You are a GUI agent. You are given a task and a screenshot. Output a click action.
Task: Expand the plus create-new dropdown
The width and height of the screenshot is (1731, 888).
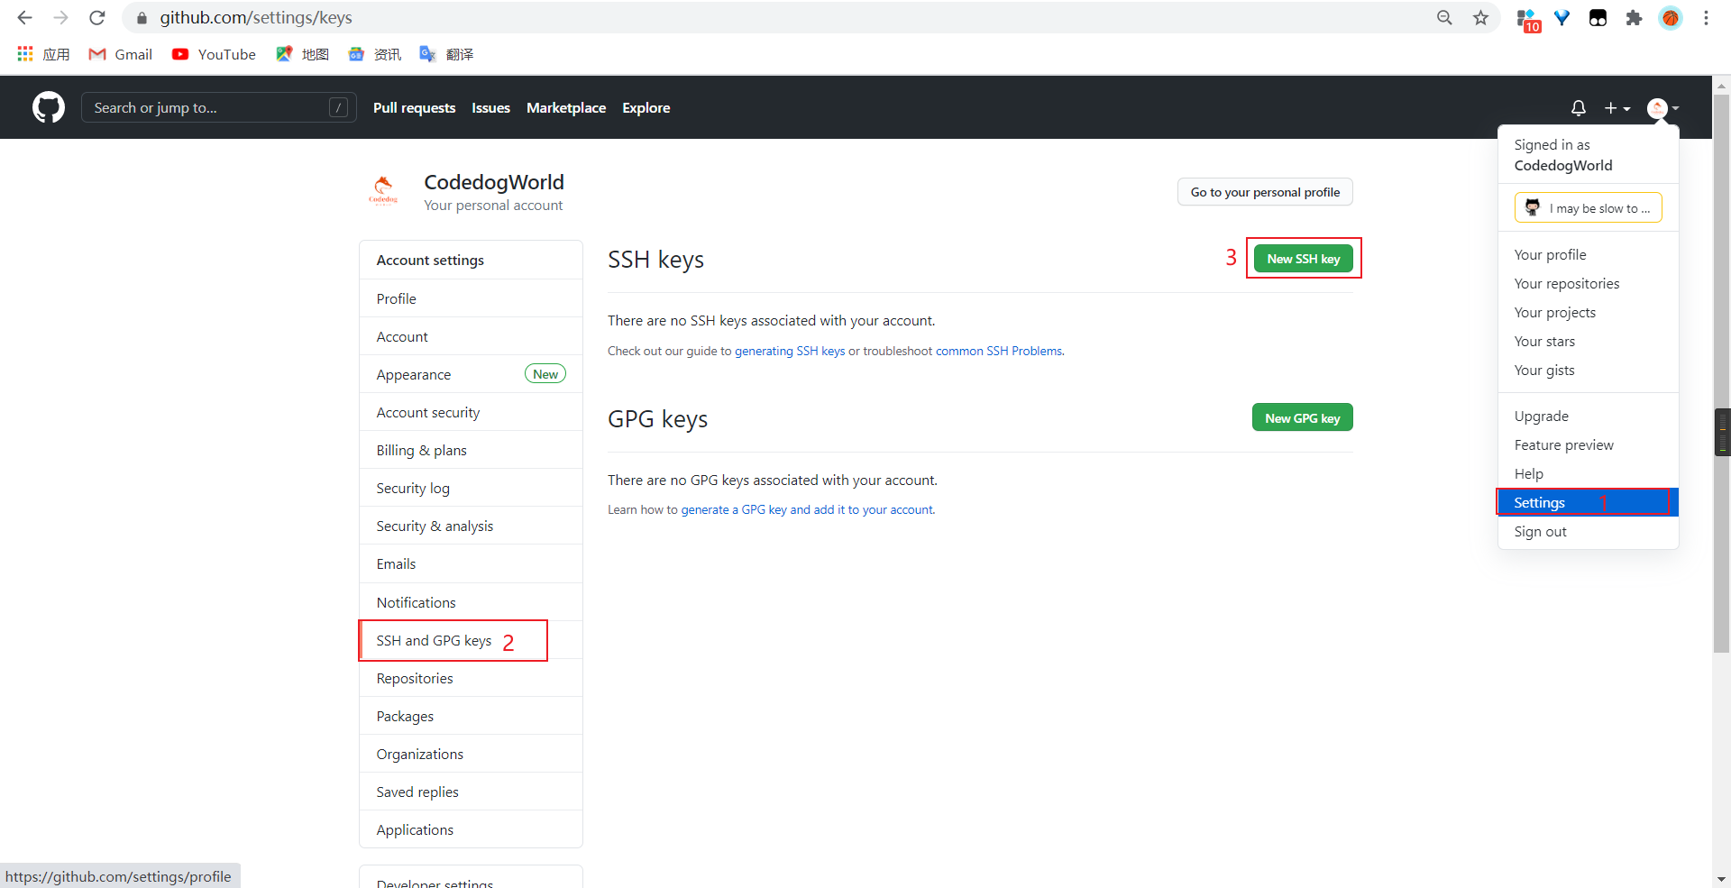tap(1617, 108)
